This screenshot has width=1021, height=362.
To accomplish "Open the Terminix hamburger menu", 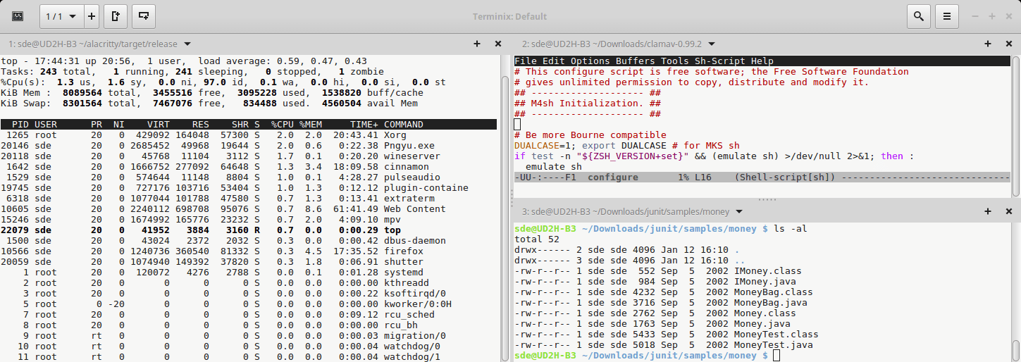I will pyautogui.click(x=947, y=15).
